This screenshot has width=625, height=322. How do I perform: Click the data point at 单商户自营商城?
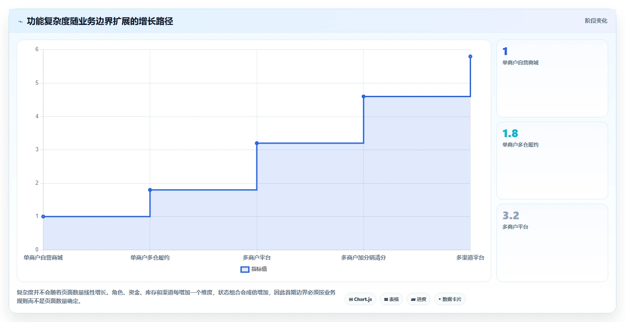click(x=43, y=217)
